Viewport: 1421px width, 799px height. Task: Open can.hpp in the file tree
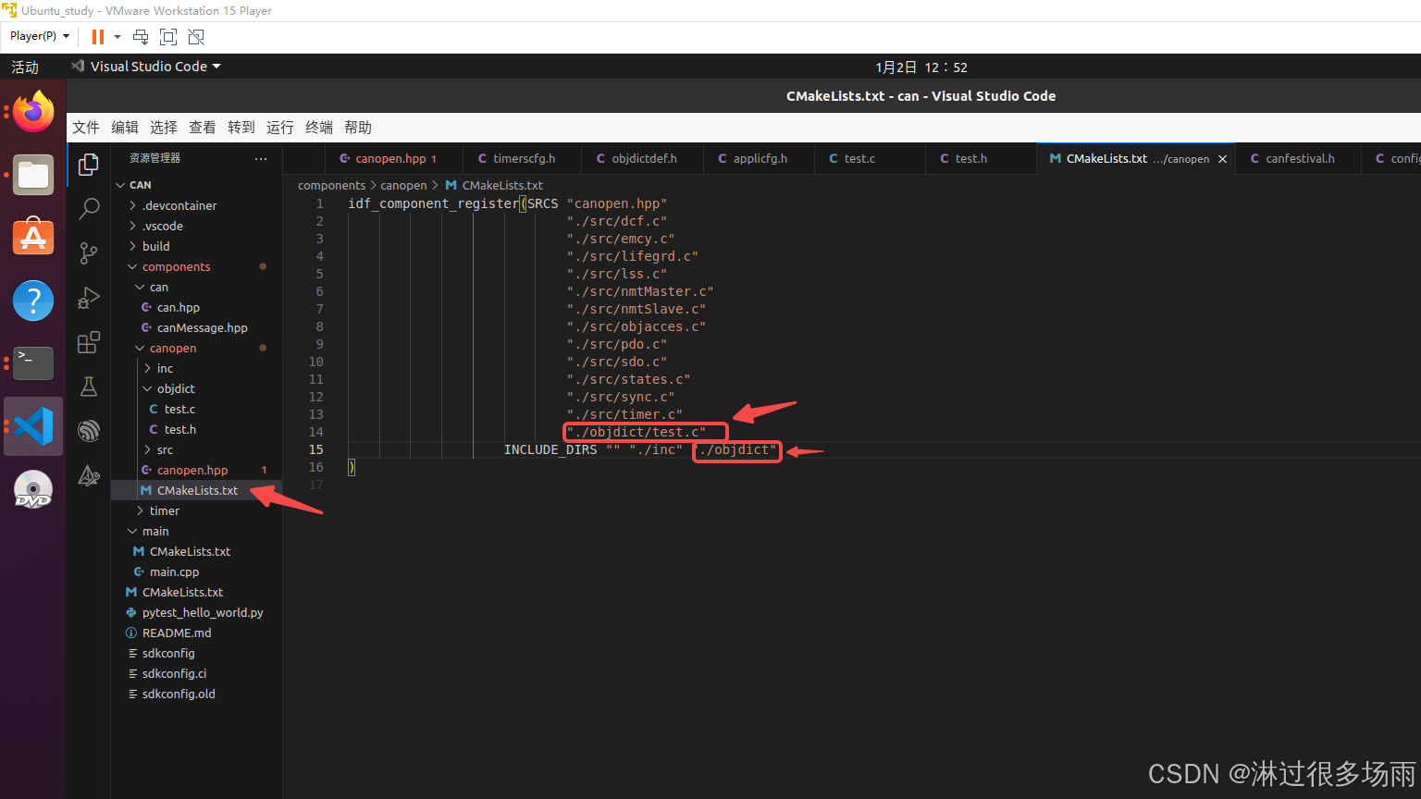click(x=196, y=307)
